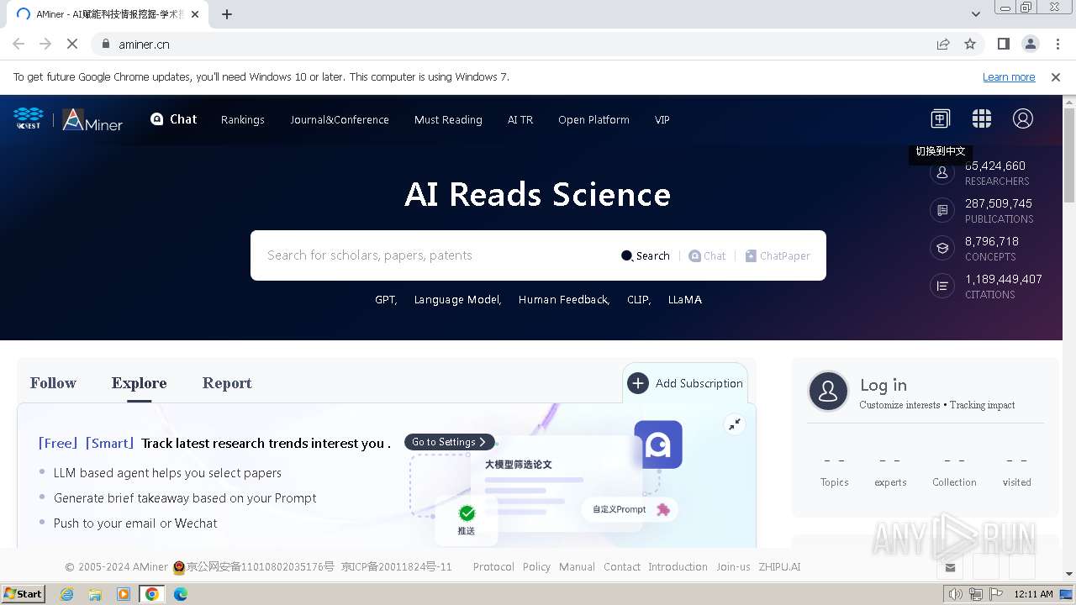
Task: Go to Journal&Conference section
Action: point(340,119)
